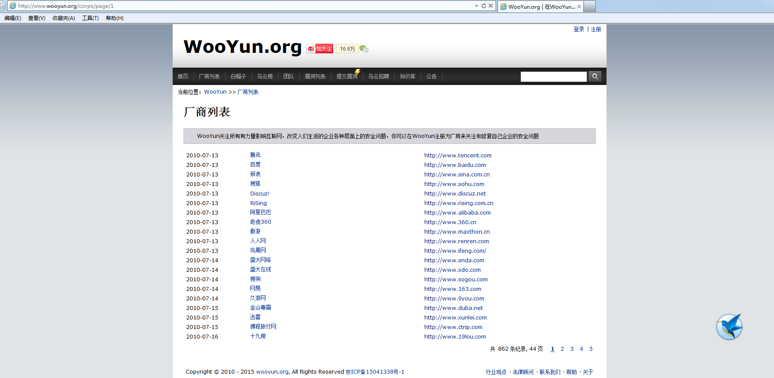Open 白帽子 navigation item
The height and width of the screenshot is (378, 774).
click(x=238, y=76)
